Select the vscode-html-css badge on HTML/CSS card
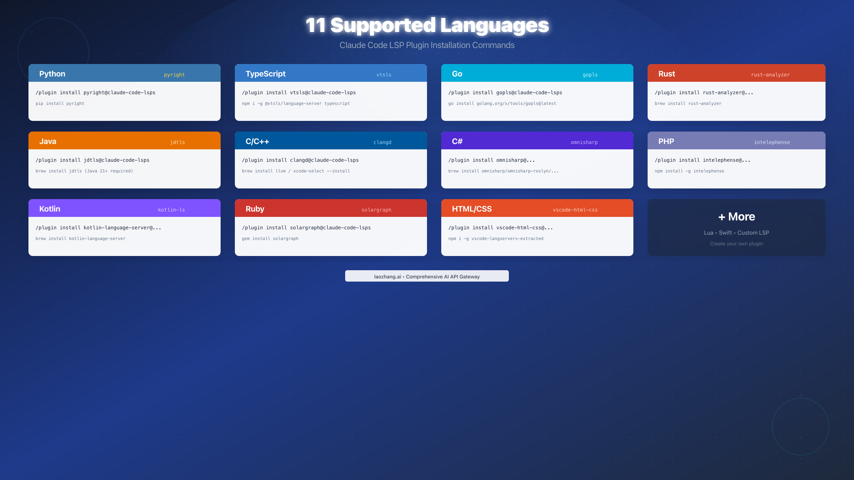854x480 pixels. click(576, 210)
